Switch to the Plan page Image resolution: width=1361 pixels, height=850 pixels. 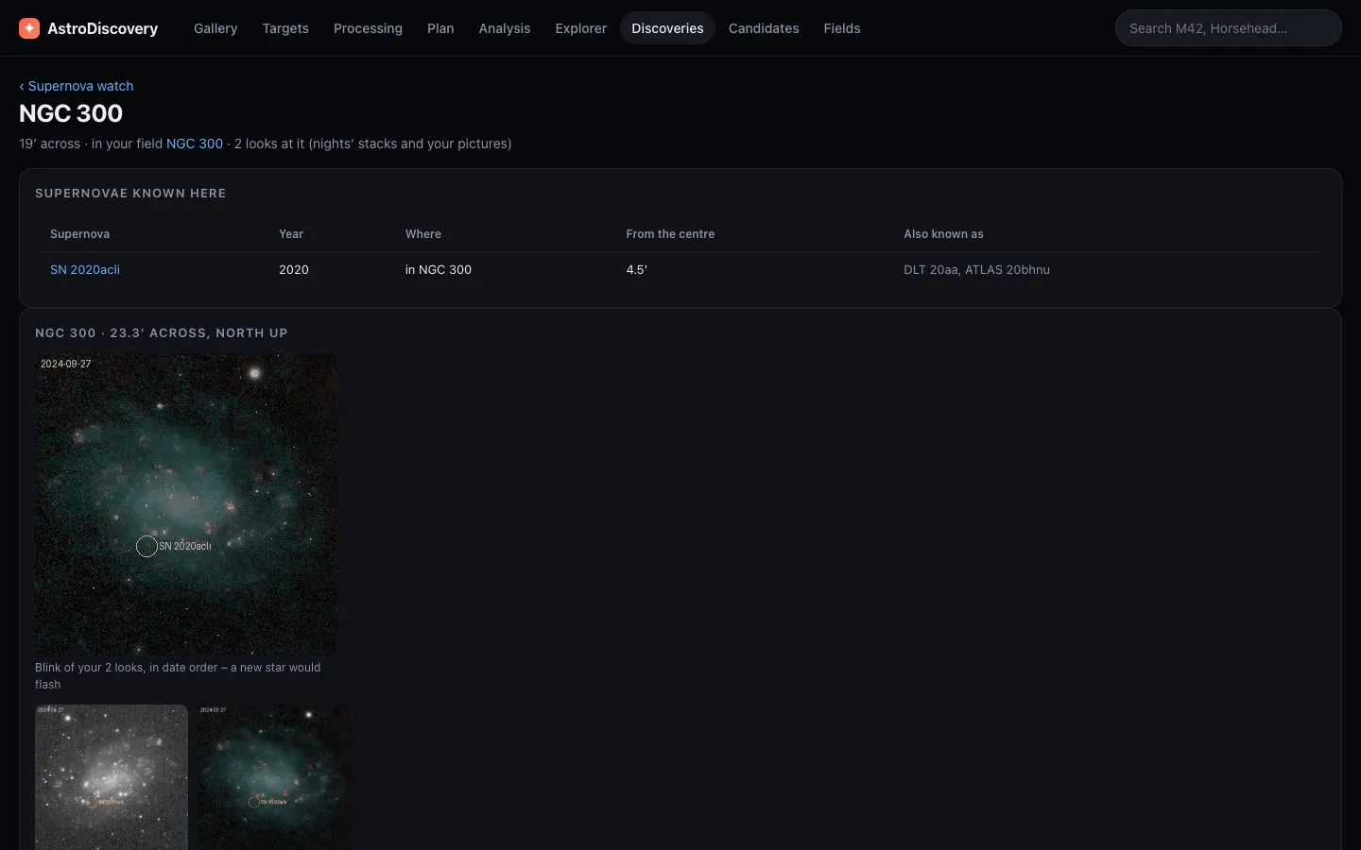(440, 28)
